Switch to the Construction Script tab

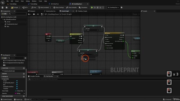click(50, 11)
